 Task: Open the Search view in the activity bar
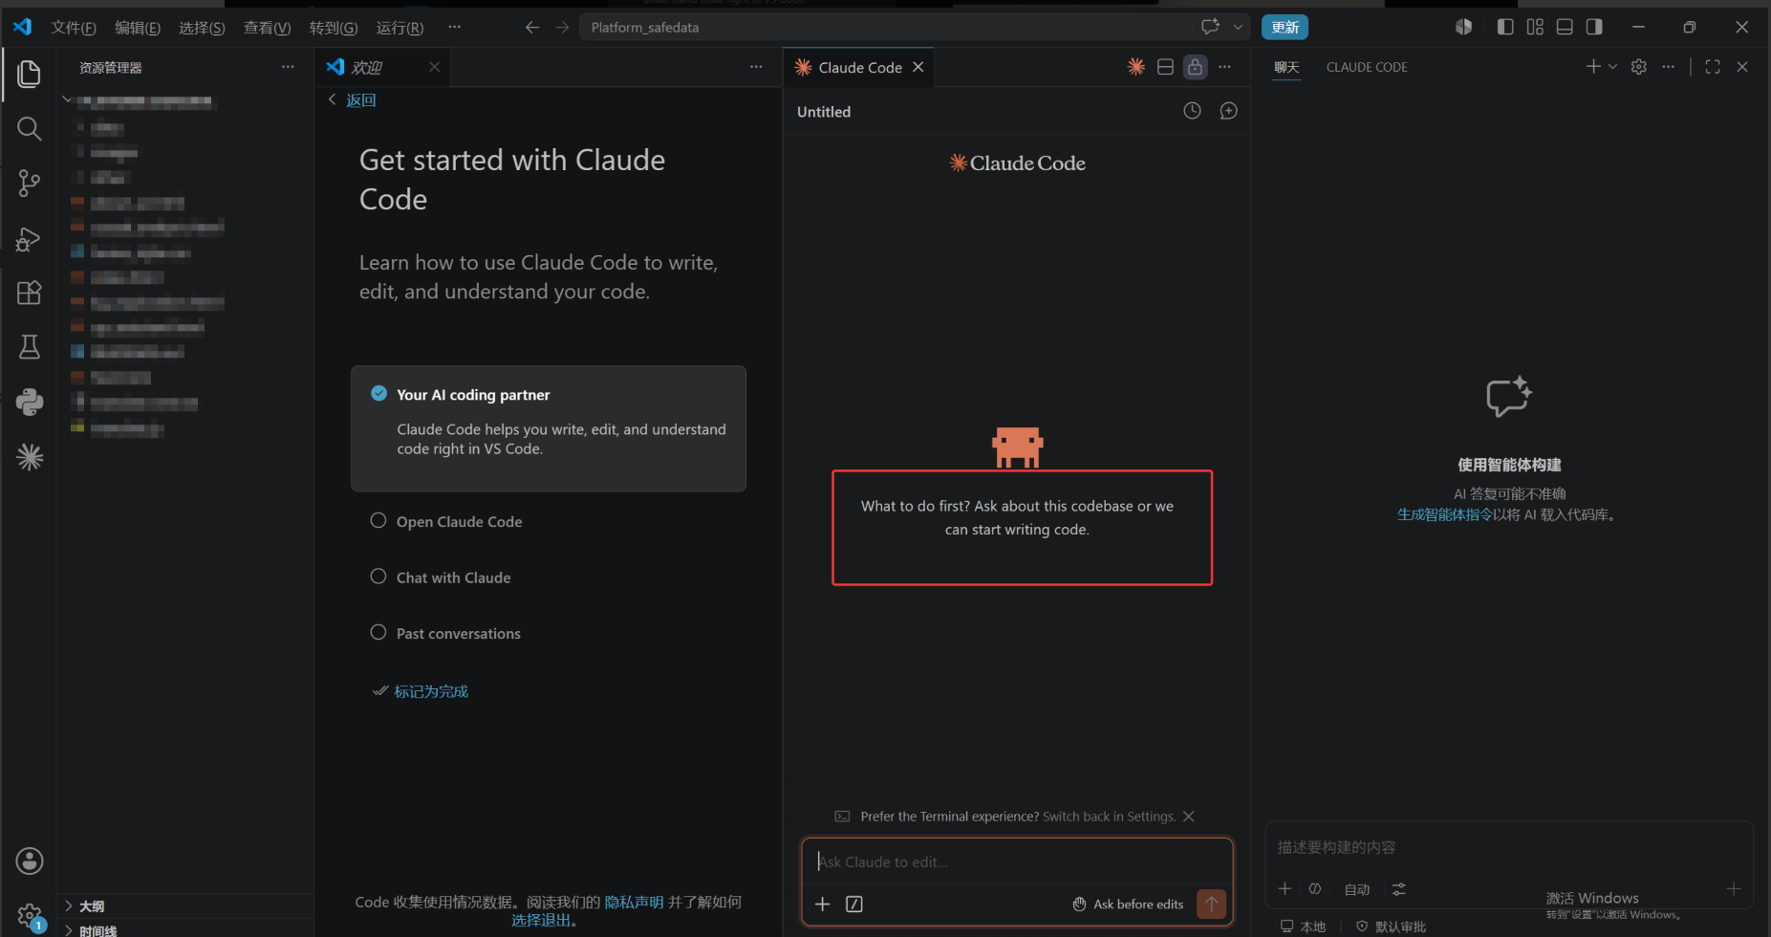29,128
